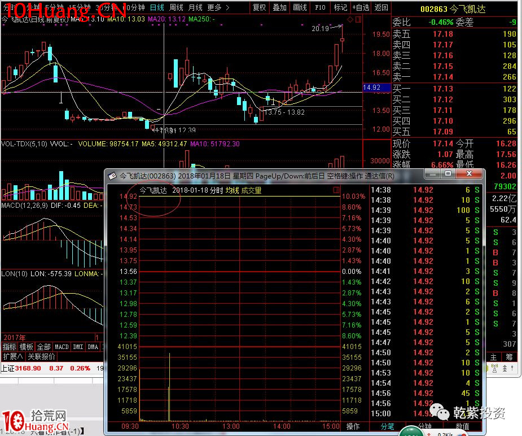Expand the 更多 periods menu

(218, 7)
